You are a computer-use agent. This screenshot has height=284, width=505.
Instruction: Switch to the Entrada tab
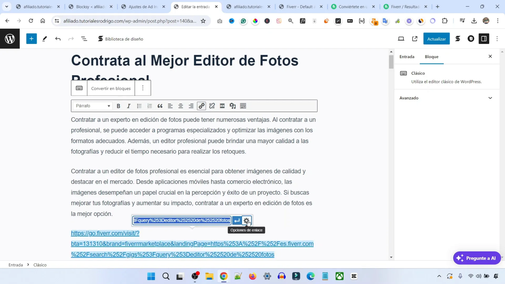click(x=407, y=56)
